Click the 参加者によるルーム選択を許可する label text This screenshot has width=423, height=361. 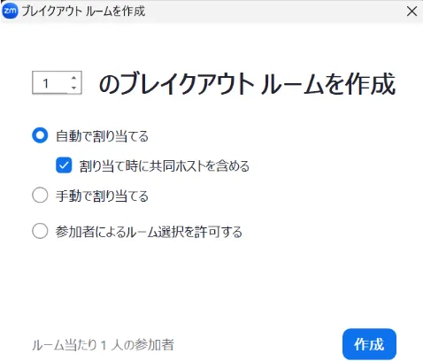click(149, 232)
